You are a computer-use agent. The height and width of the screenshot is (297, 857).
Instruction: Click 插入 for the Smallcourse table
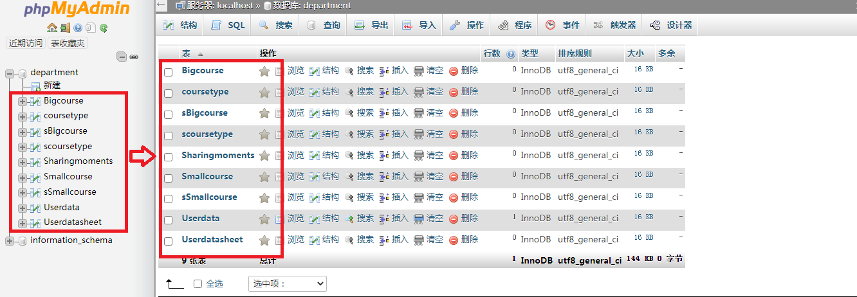click(x=394, y=177)
